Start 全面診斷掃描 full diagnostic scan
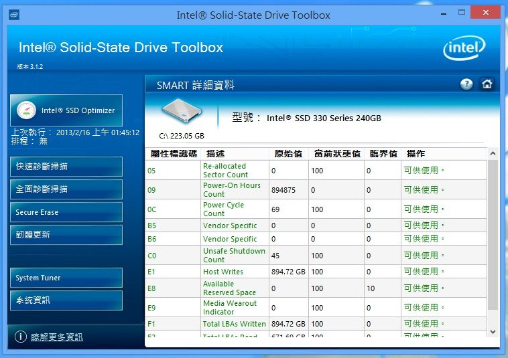The height and width of the screenshot is (358, 508). 66,189
